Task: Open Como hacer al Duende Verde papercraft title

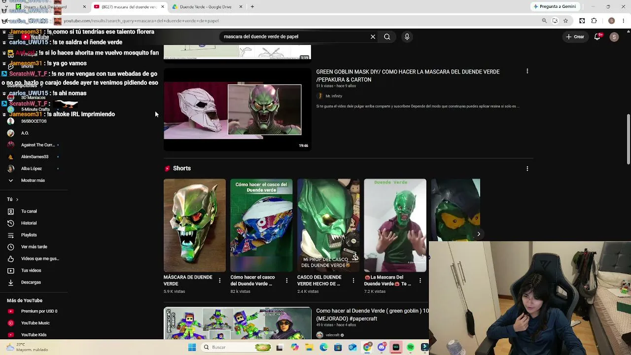Action: coord(372,315)
